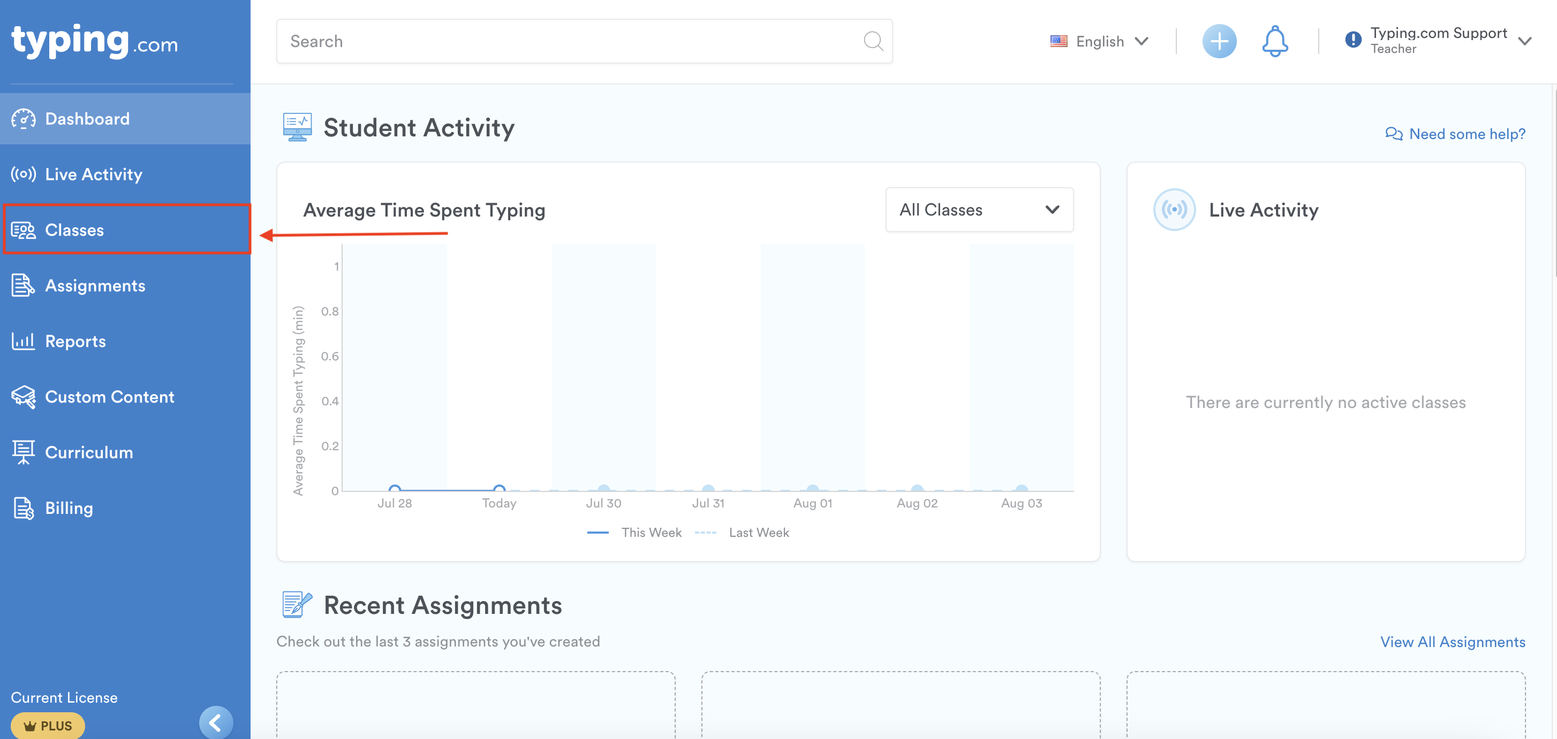Expand the English language selector
Image resolution: width=1557 pixels, height=739 pixels.
point(1099,42)
